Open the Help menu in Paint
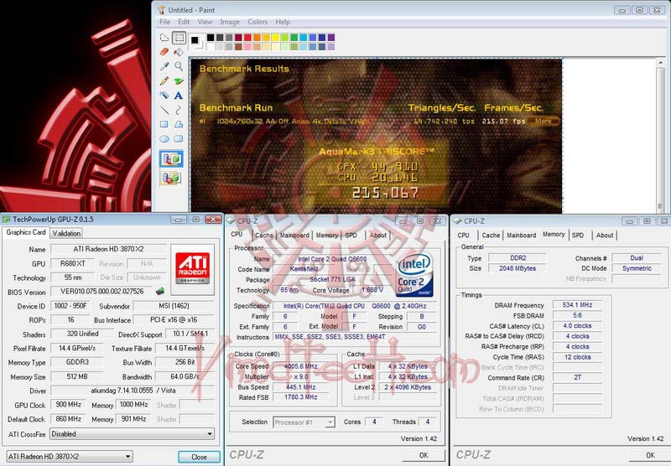This screenshot has width=671, height=466. [x=283, y=22]
